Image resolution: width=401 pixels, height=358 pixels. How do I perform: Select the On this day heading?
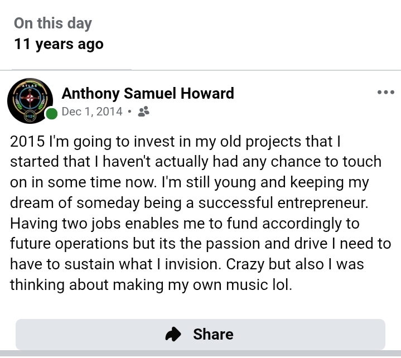52,23
